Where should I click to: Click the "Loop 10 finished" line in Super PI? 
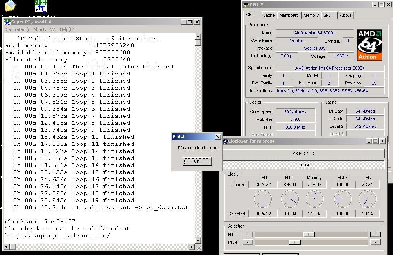point(74,137)
